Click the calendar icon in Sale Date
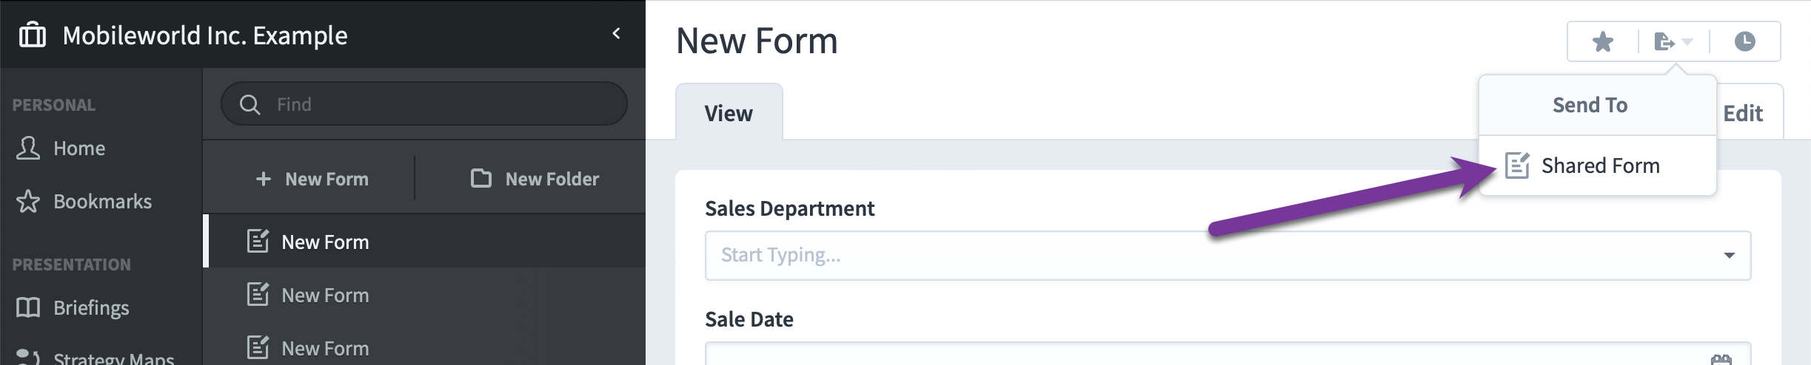 pos(1721,359)
